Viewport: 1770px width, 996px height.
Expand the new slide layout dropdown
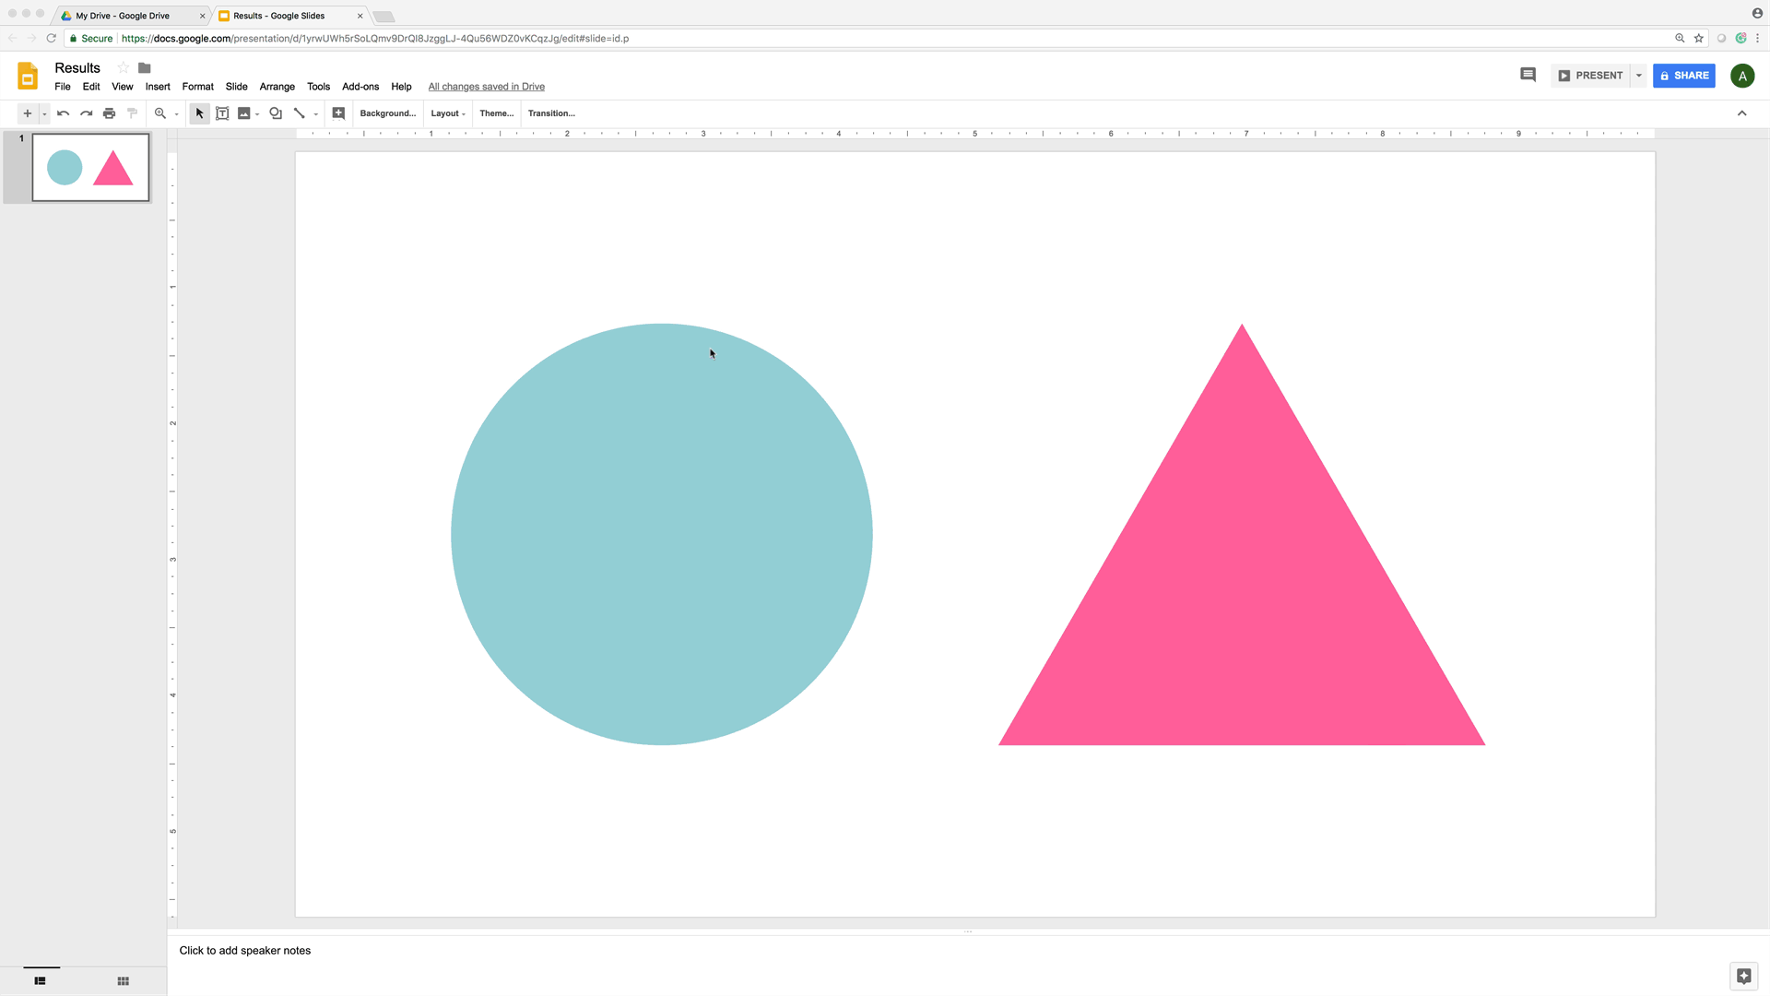[x=42, y=113]
